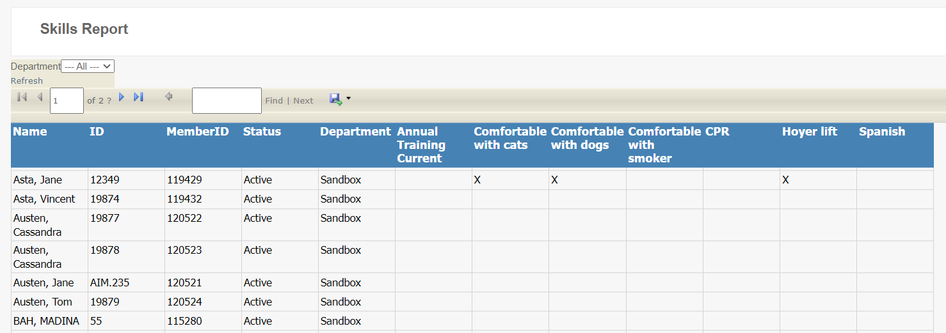
Task: Click the BAH, MADINA row name
Action: (x=46, y=321)
